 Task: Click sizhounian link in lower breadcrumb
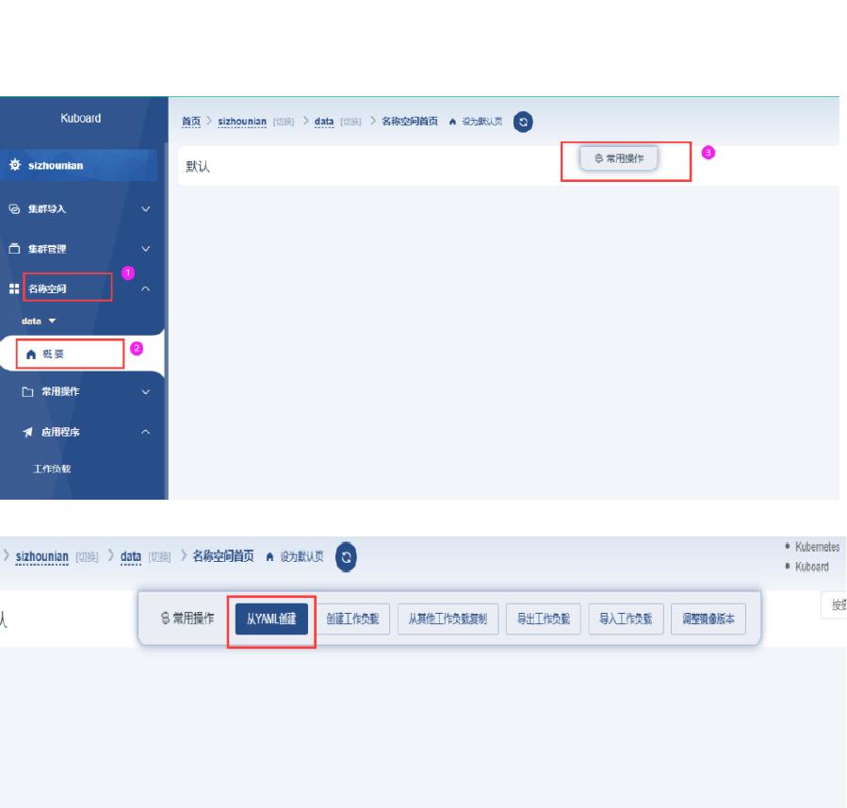click(x=42, y=556)
